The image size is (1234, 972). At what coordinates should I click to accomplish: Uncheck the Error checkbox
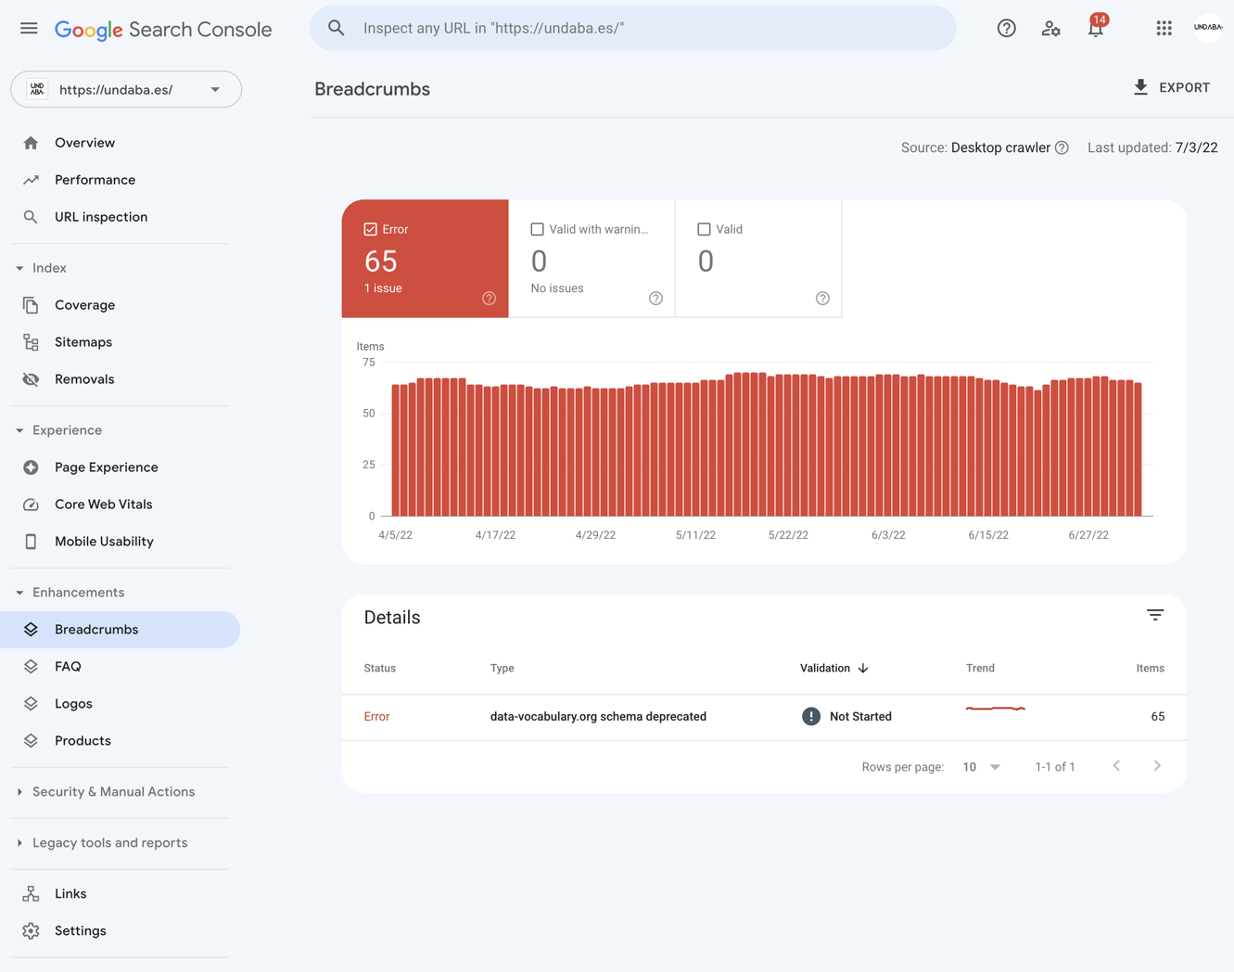[371, 229]
